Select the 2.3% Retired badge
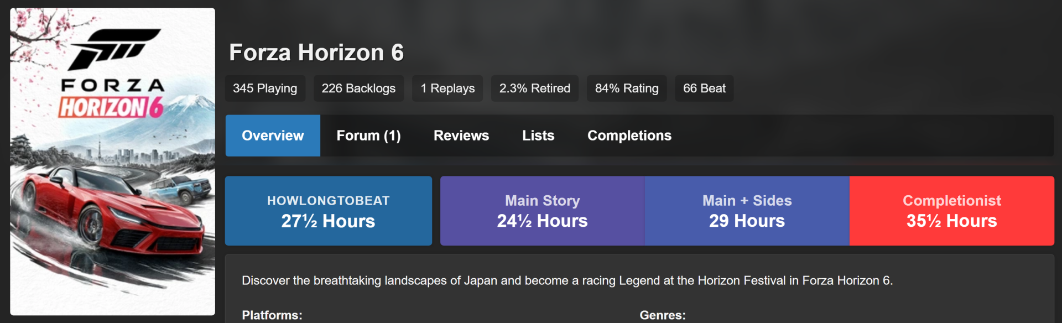Image resolution: width=1062 pixels, height=323 pixels. [534, 88]
